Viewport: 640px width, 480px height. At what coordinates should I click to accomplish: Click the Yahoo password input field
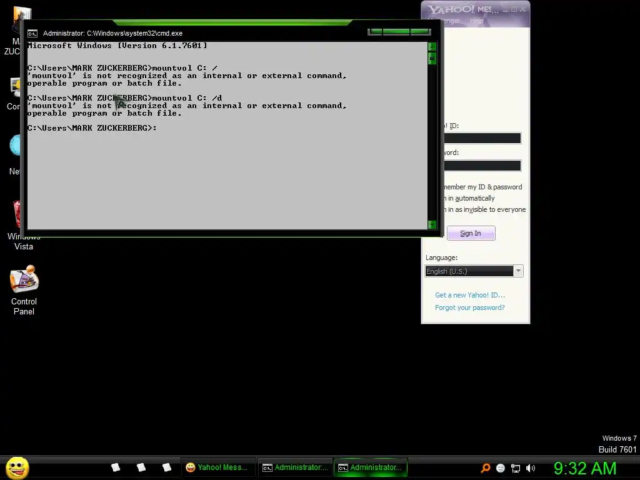(482, 165)
